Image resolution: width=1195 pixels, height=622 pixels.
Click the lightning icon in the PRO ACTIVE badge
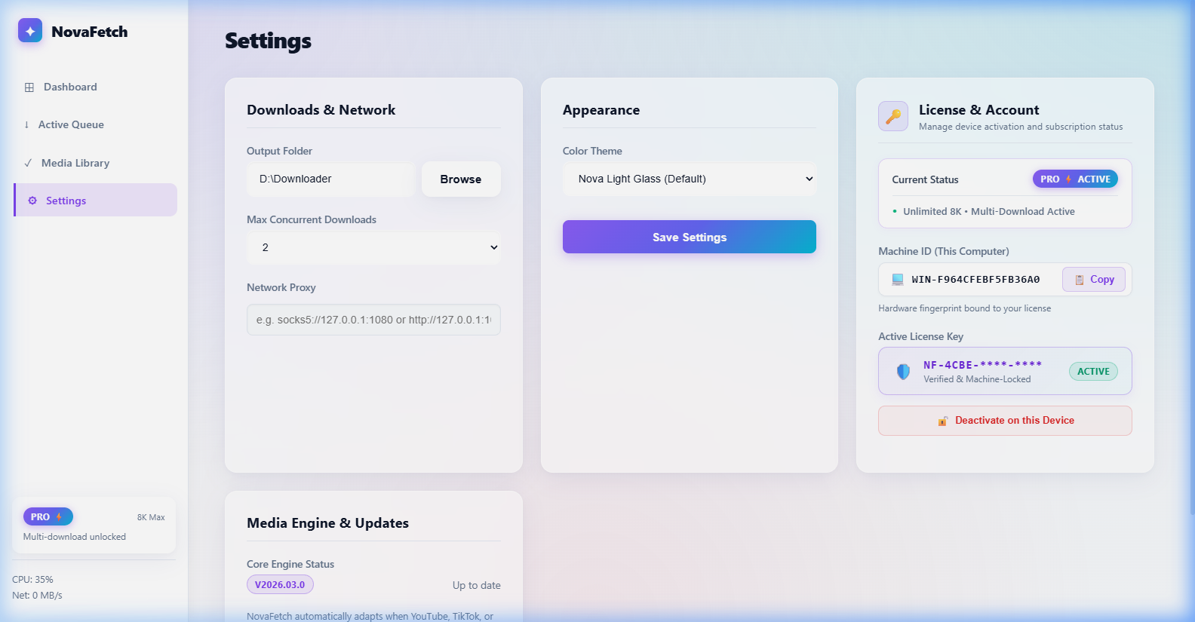pos(1068,179)
